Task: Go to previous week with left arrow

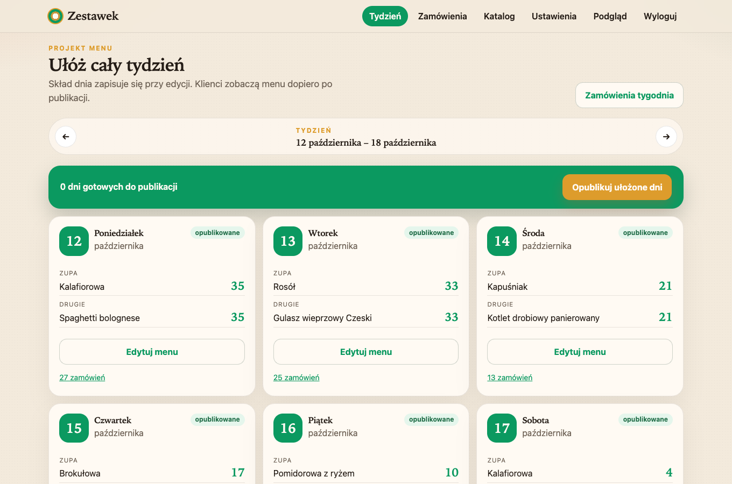Action: click(x=66, y=137)
